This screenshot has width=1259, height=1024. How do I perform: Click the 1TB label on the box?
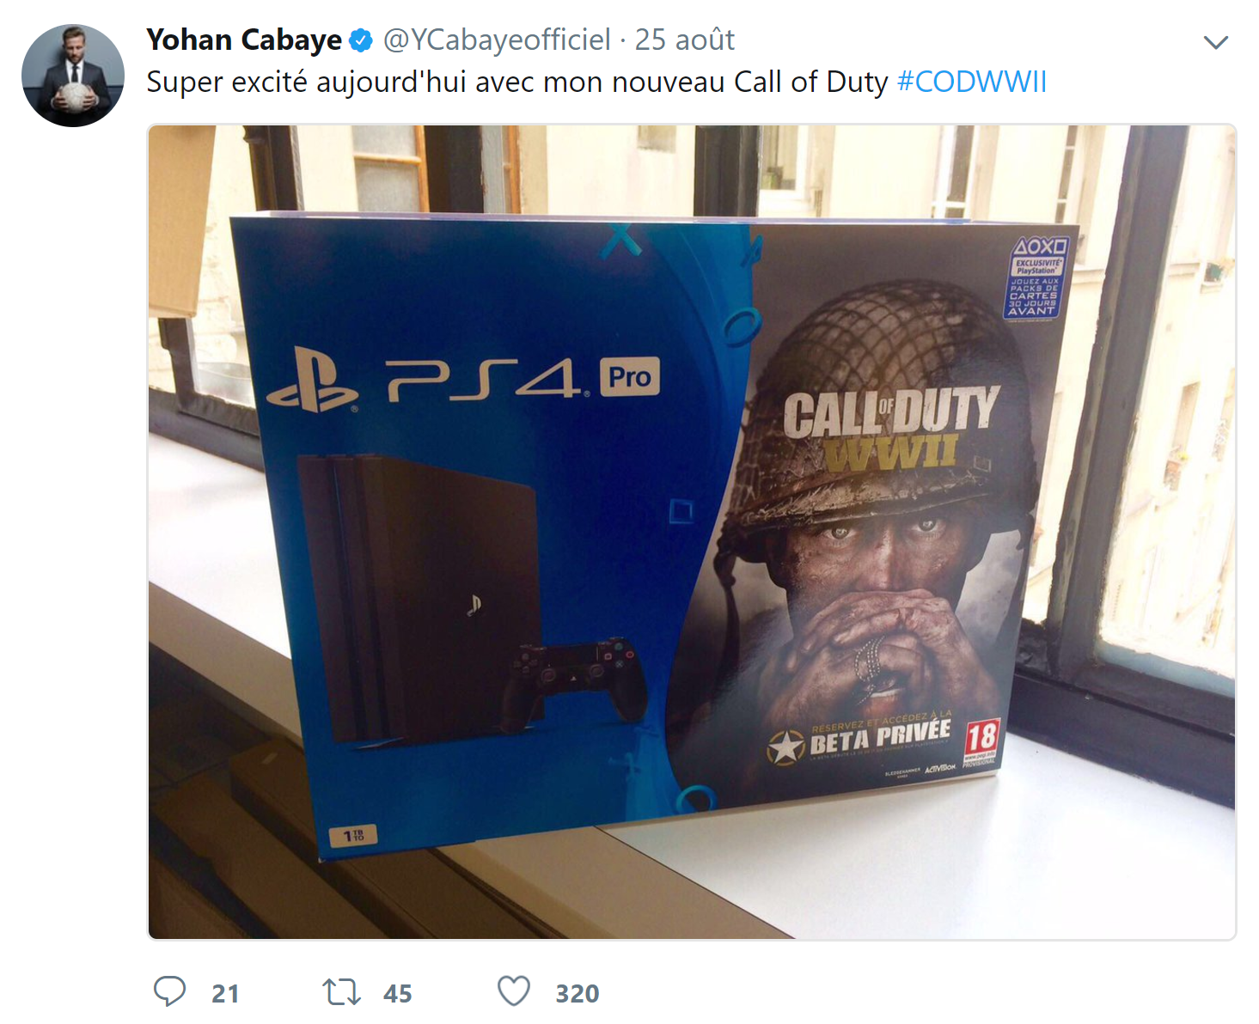coord(354,835)
